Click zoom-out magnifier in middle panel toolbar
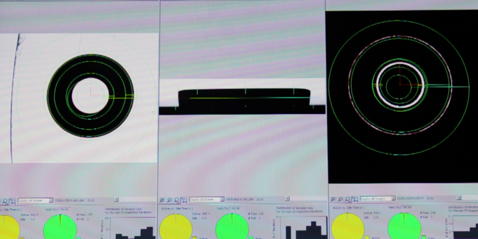The image size is (478, 239). (x=169, y=200)
